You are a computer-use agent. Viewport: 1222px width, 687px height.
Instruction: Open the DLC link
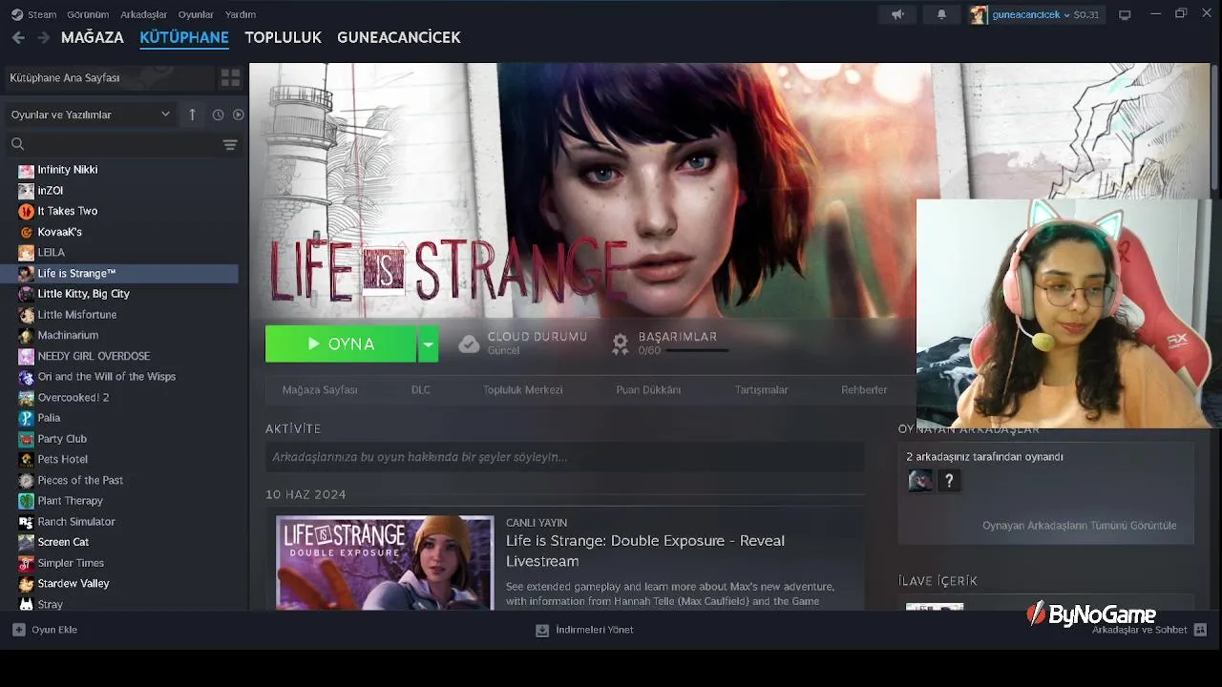coord(421,389)
